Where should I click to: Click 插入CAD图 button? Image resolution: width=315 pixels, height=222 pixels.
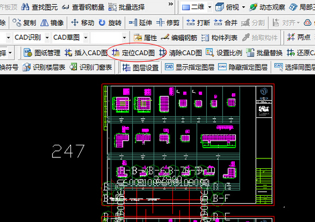pos(86,53)
